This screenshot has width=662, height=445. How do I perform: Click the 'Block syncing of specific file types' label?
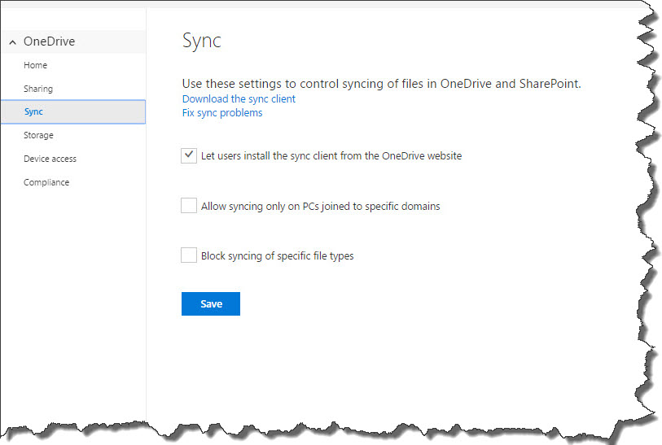tap(277, 256)
